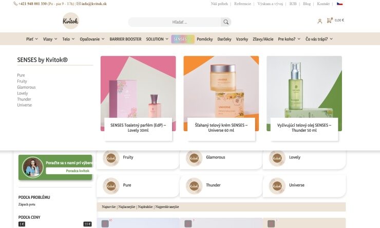Expand the SOLUTION dropdown arrow
The image size is (380, 228).
click(x=167, y=39)
